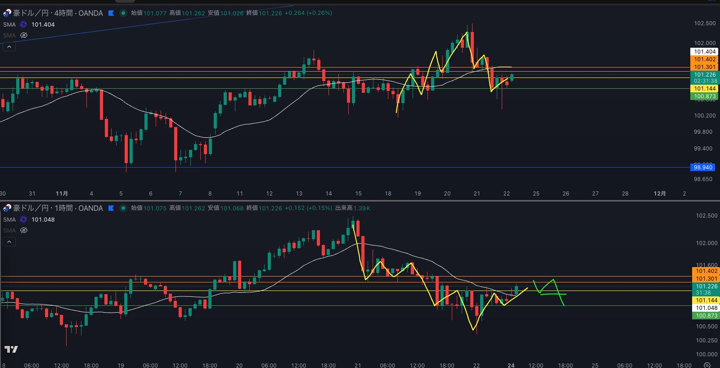Collapse indicator legend on 1-hour chart

point(9,241)
